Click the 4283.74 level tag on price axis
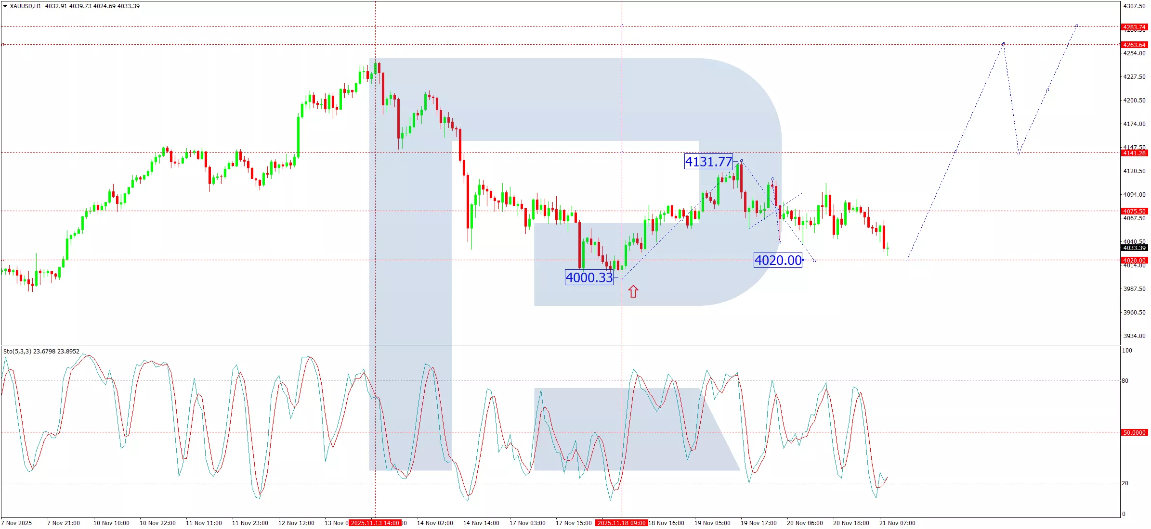 (1134, 27)
